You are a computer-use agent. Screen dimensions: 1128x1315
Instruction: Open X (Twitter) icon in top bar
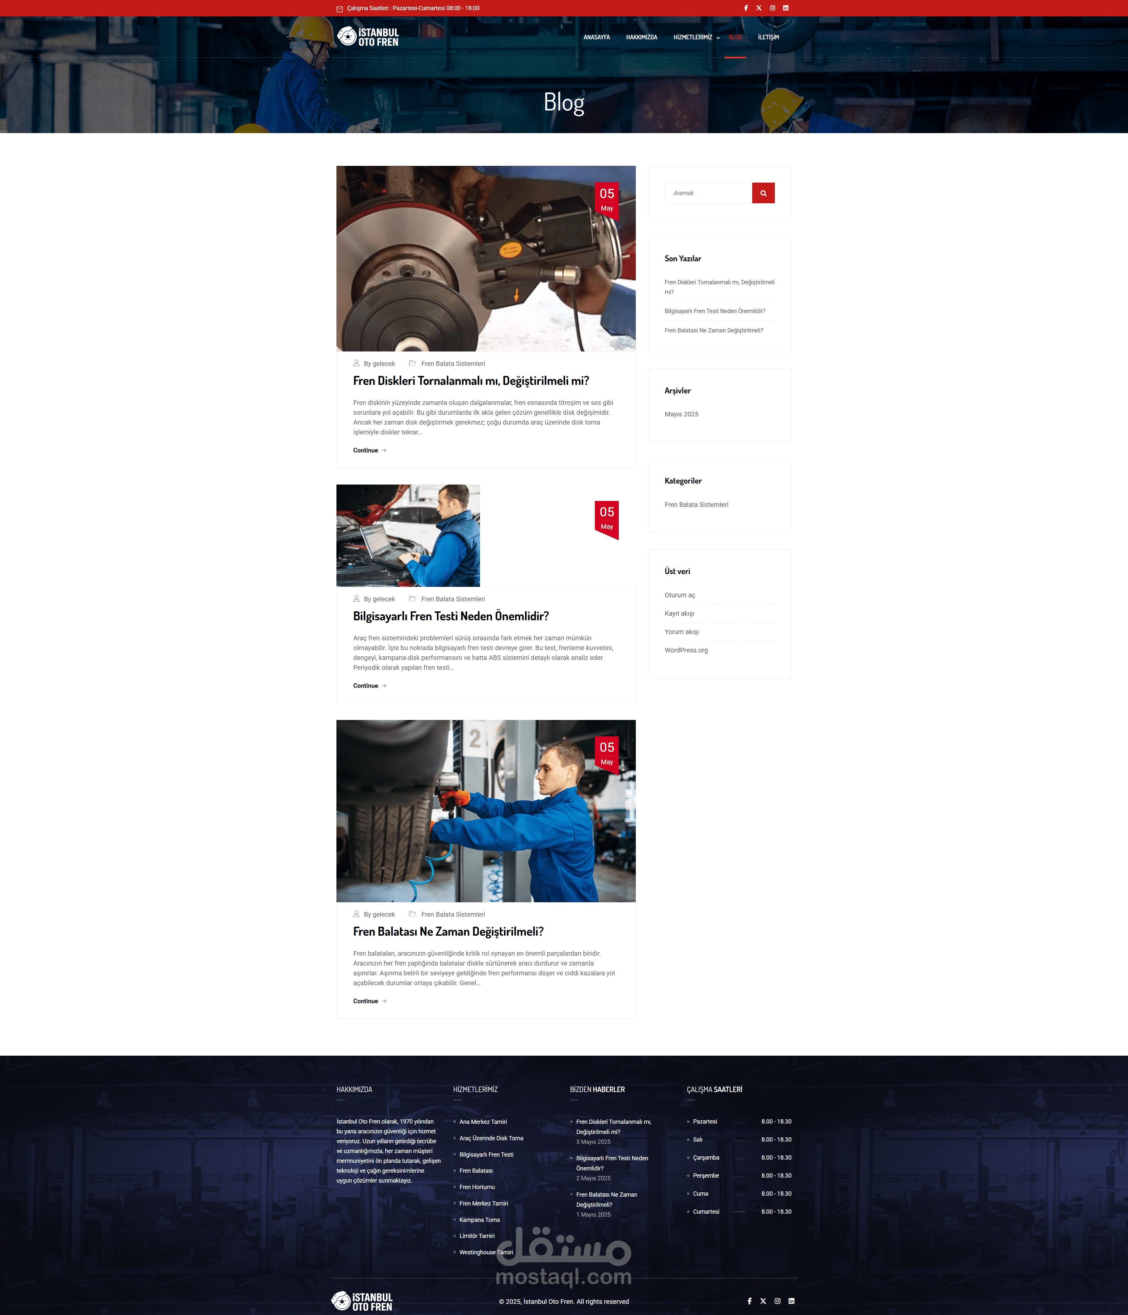[758, 8]
